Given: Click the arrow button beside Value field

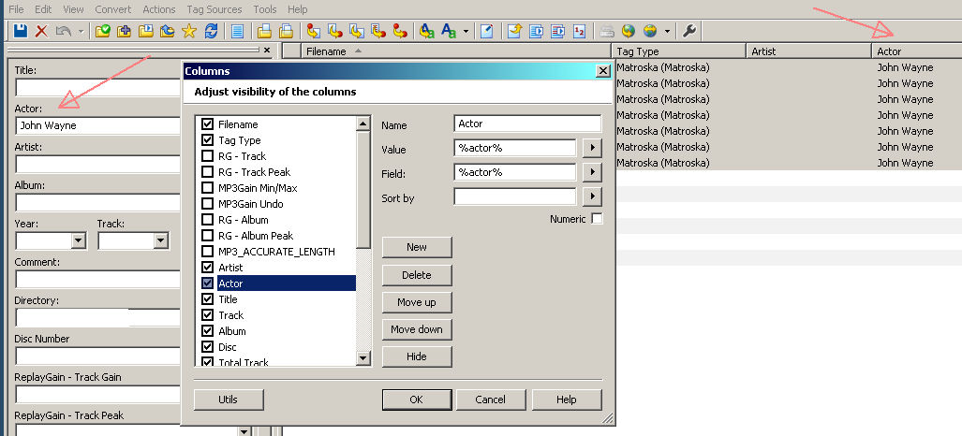Looking at the screenshot, I should [x=592, y=148].
